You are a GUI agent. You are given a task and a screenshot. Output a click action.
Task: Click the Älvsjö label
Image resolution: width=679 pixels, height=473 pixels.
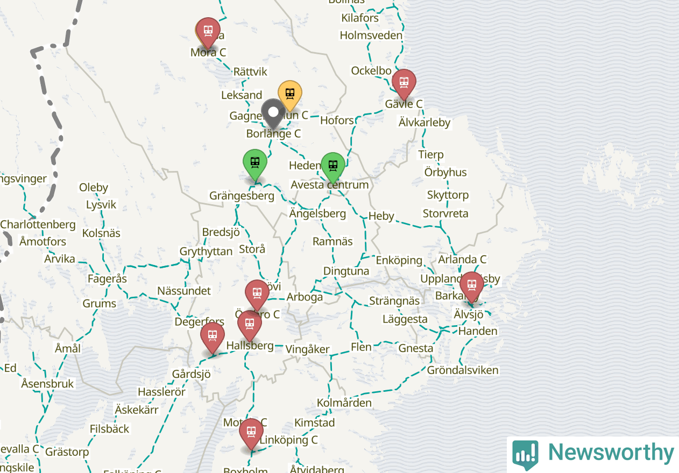468,314
